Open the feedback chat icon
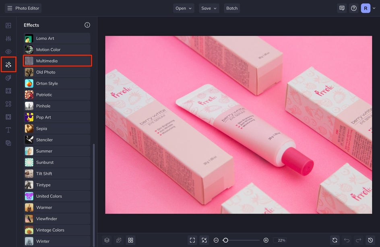 pos(342,8)
